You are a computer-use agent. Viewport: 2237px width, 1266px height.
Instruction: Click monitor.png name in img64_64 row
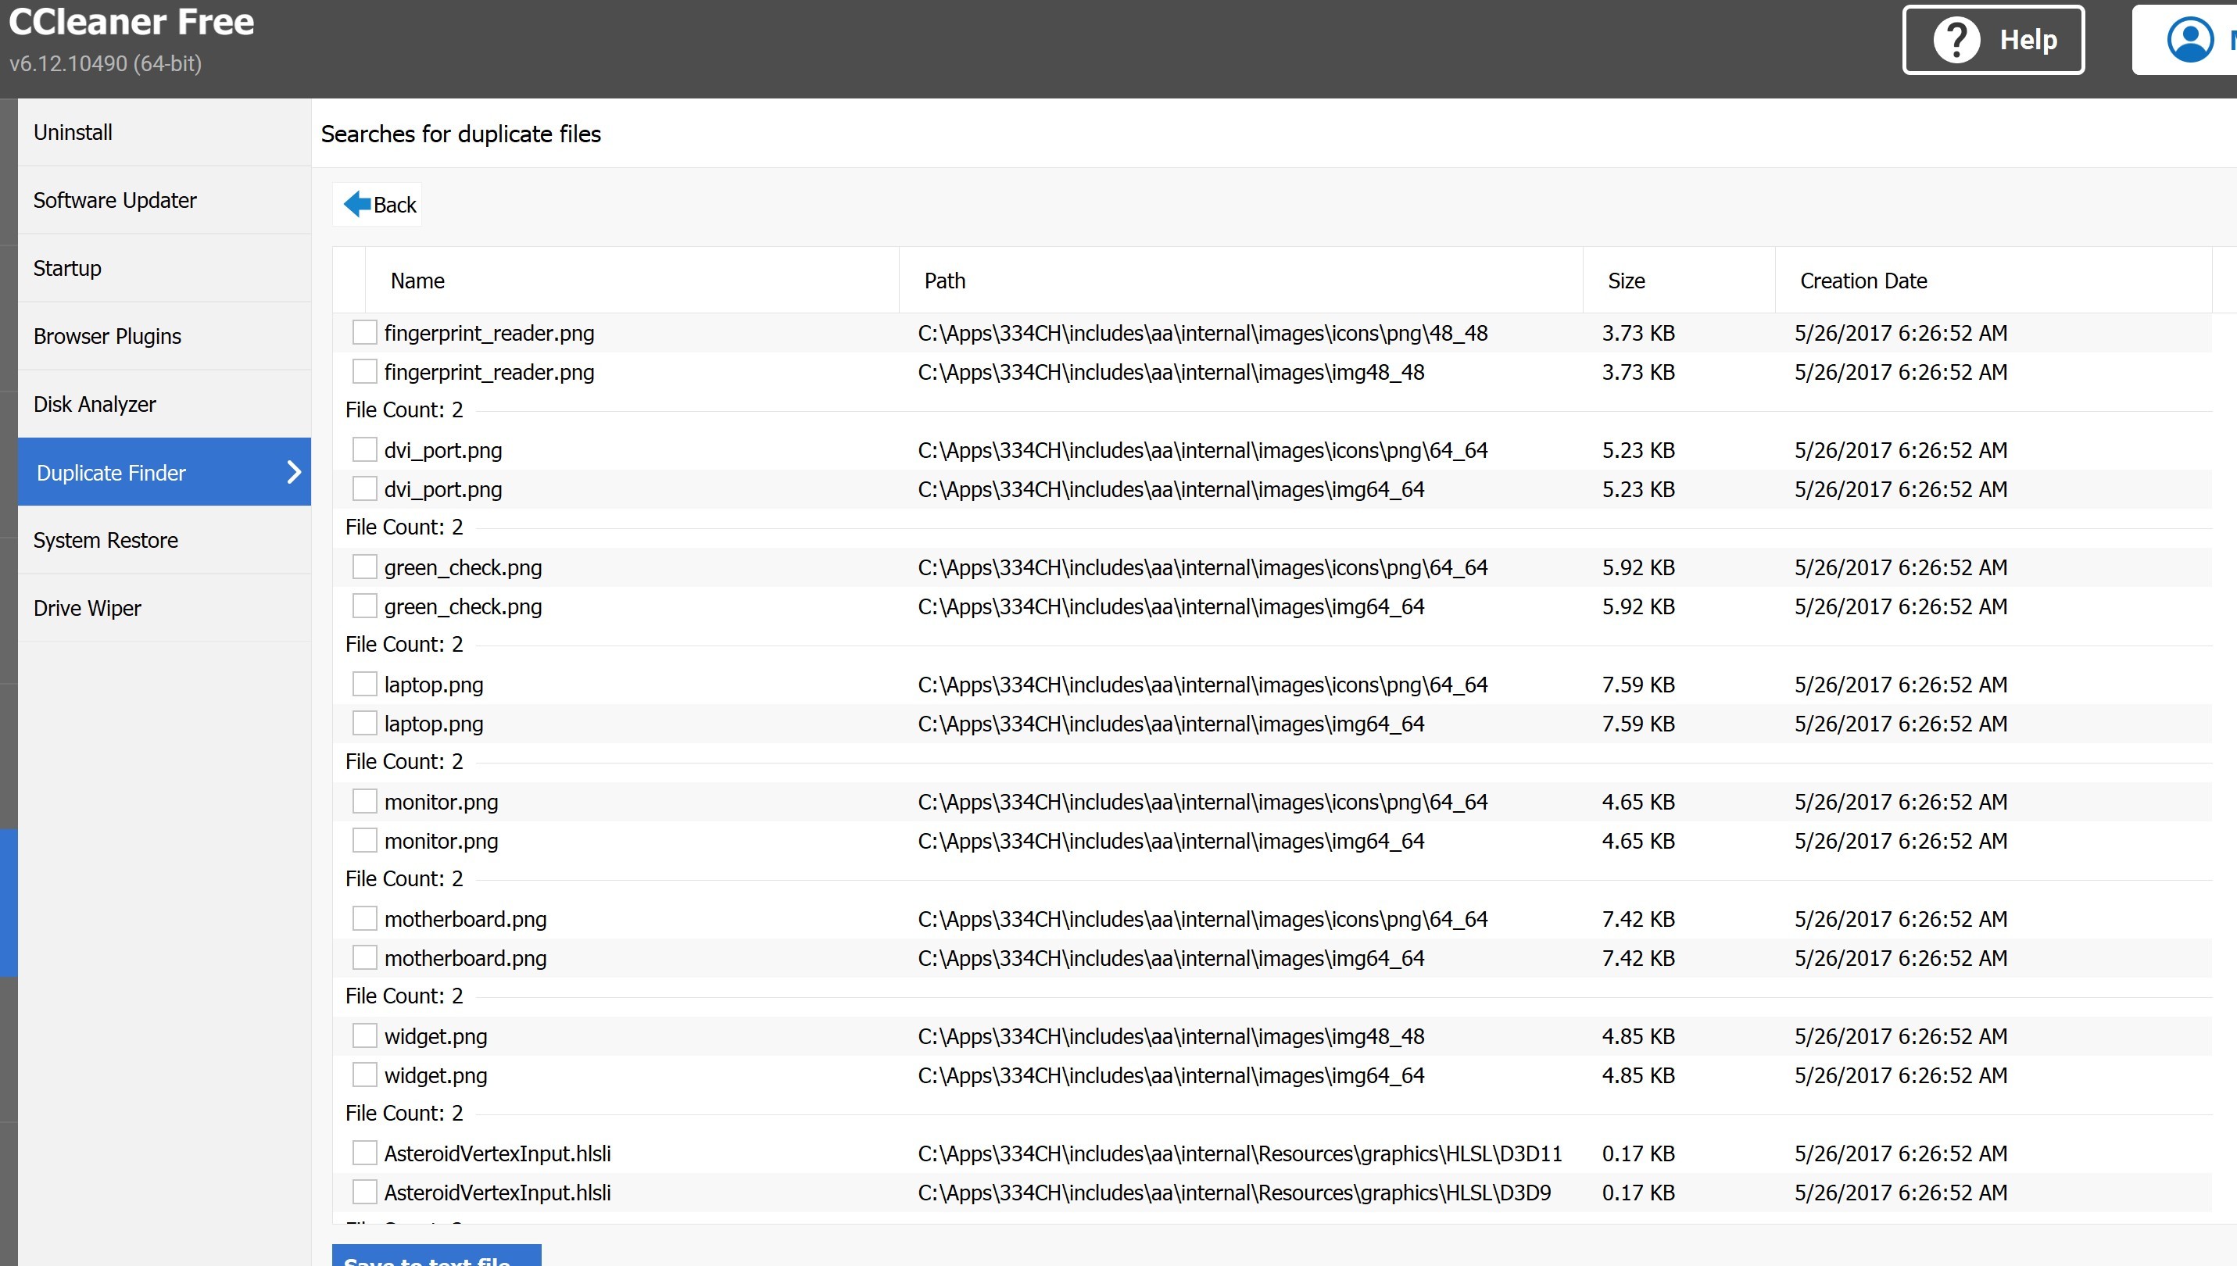[441, 841]
